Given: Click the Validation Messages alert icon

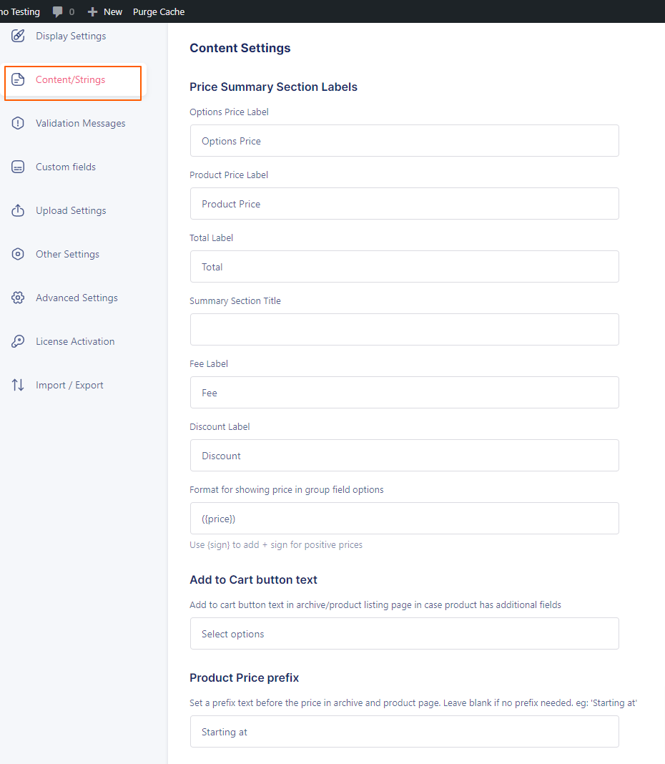Looking at the screenshot, I should pos(18,123).
